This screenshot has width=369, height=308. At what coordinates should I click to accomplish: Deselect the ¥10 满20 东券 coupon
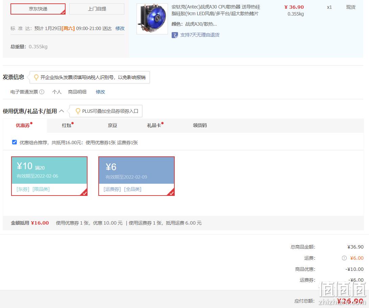pyautogui.click(x=49, y=176)
